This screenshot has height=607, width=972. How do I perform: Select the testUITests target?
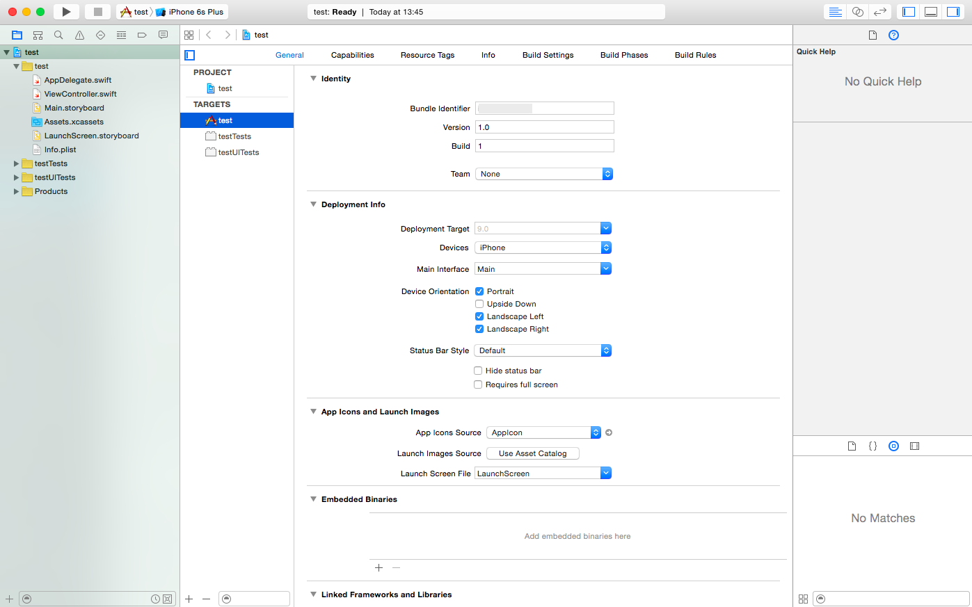[238, 152]
